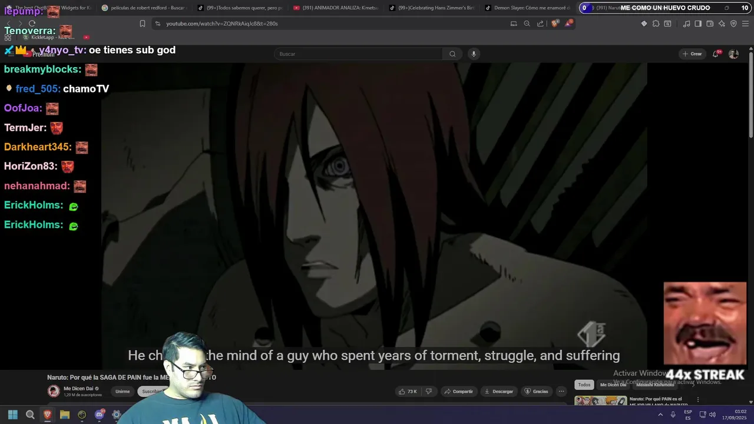The height and width of the screenshot is (424, 754).
Task: Click the microphone icon in system tray
Action: click(673, 415)
